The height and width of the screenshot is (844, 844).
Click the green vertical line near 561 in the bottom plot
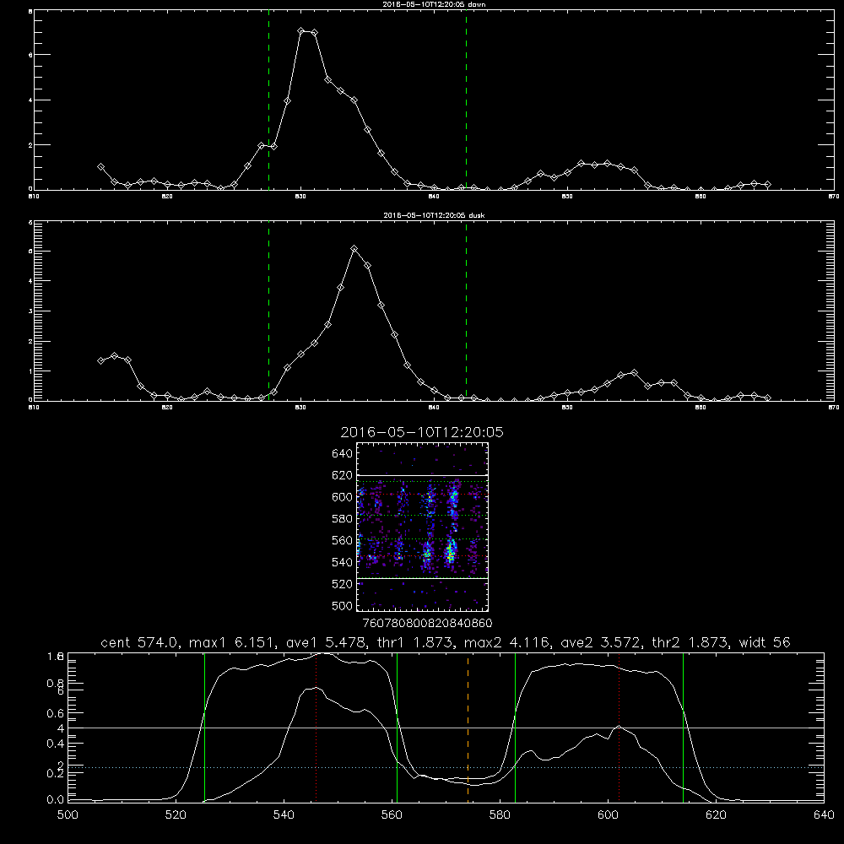398,728
